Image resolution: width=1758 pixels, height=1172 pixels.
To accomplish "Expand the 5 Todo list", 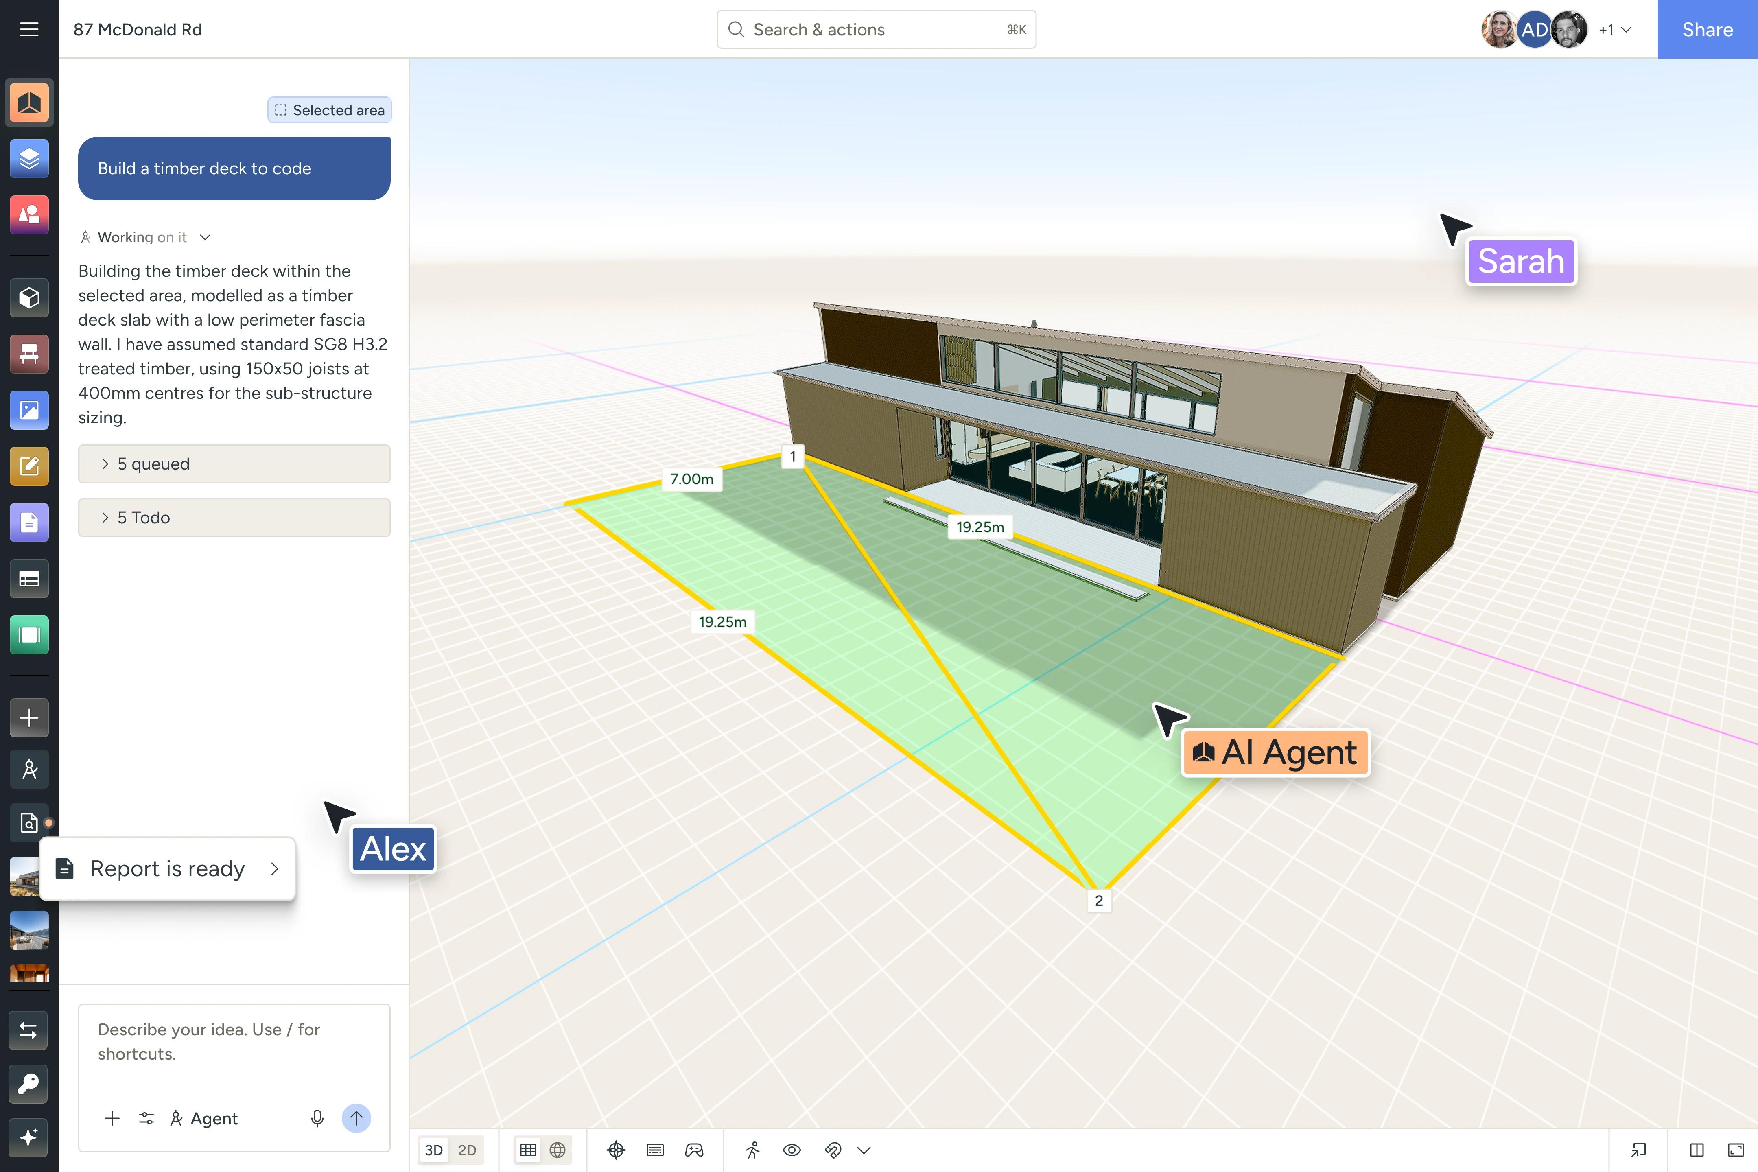I will (x=234, y=518).
